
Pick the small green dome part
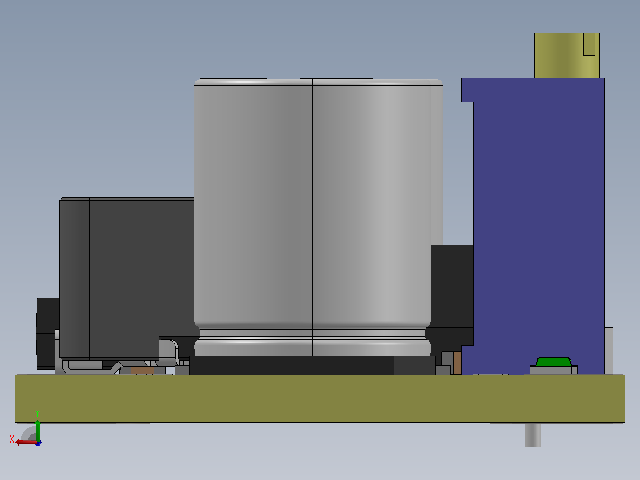[553, 362]
